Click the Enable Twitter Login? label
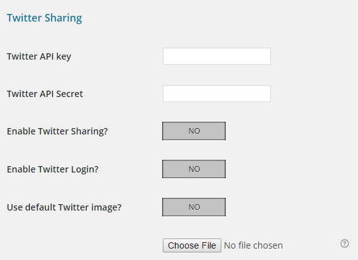This screenshot has height=260, width=358. [53, 169]
